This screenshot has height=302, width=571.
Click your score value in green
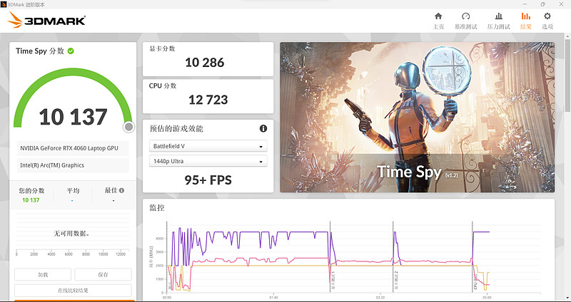coord(31,200)
